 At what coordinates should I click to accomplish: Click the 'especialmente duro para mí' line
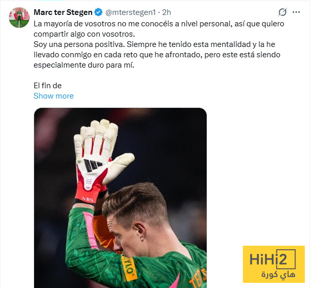tap(84, 65)
